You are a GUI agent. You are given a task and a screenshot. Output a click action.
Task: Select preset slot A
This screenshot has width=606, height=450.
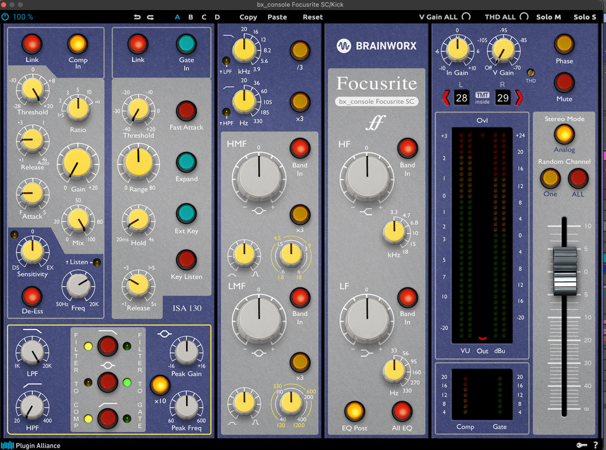coord(177,17)
